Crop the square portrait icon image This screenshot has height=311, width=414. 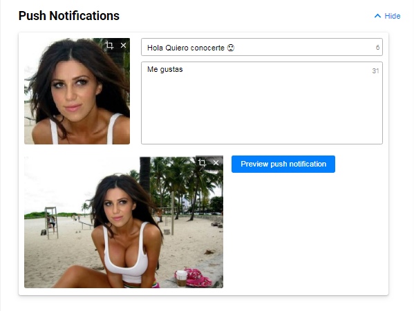click(x=110, y=46)
